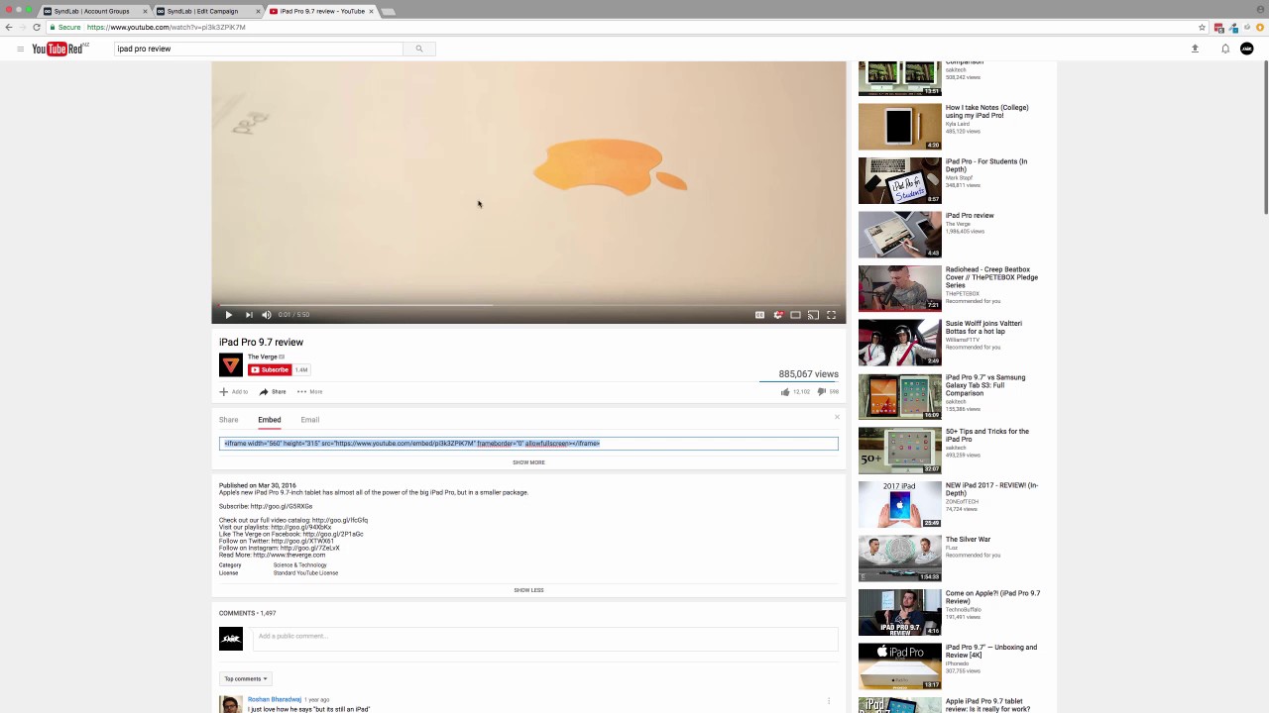Open Radiohead Creep Beatbox Cover video
This screenshot has height=713, width=1269.
click(x=900, y=288)
